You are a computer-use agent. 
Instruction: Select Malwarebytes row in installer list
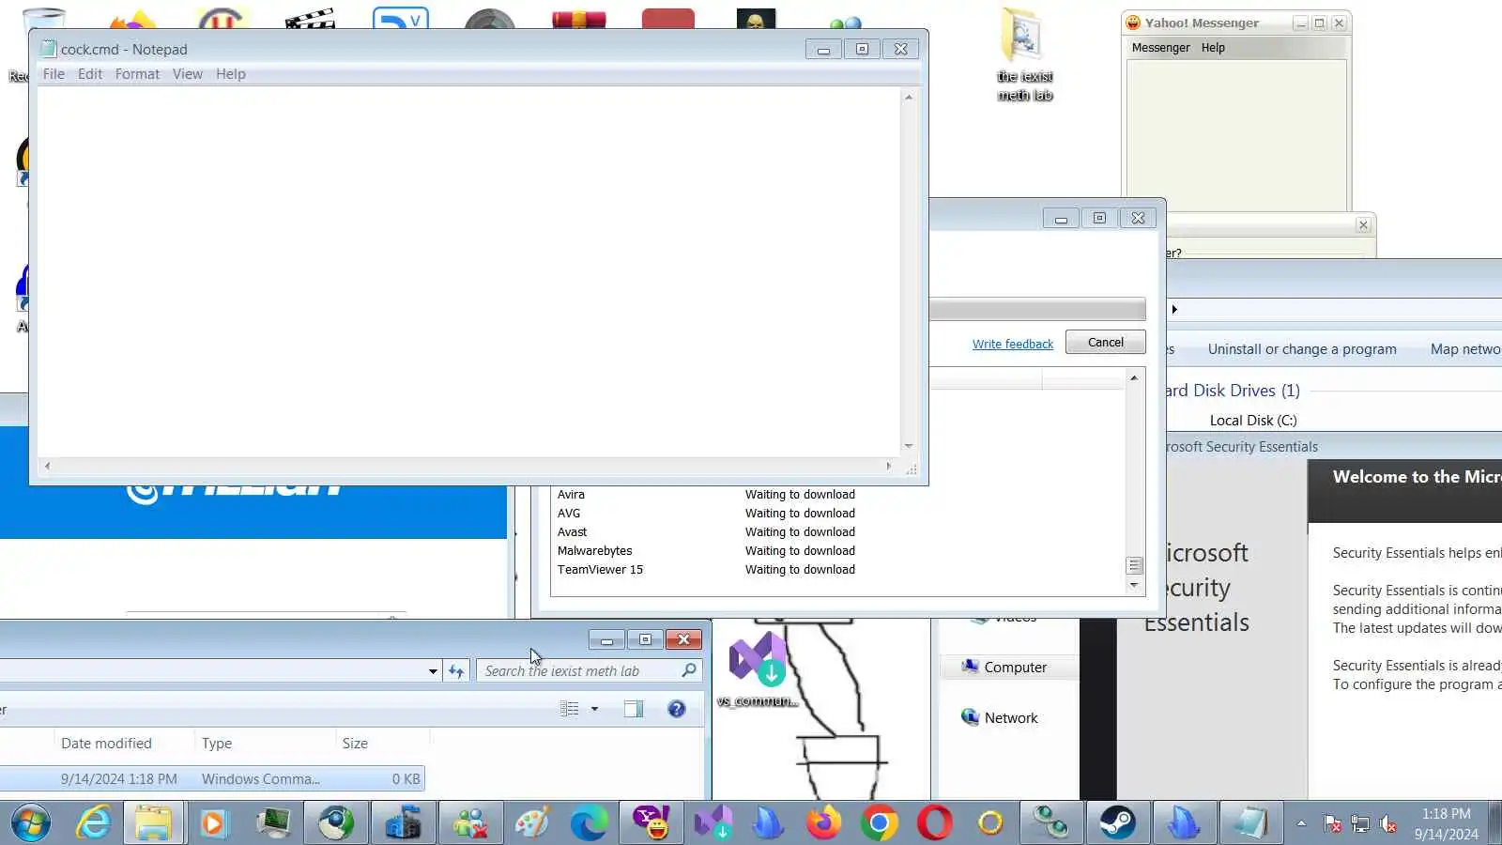click(838, 551)
